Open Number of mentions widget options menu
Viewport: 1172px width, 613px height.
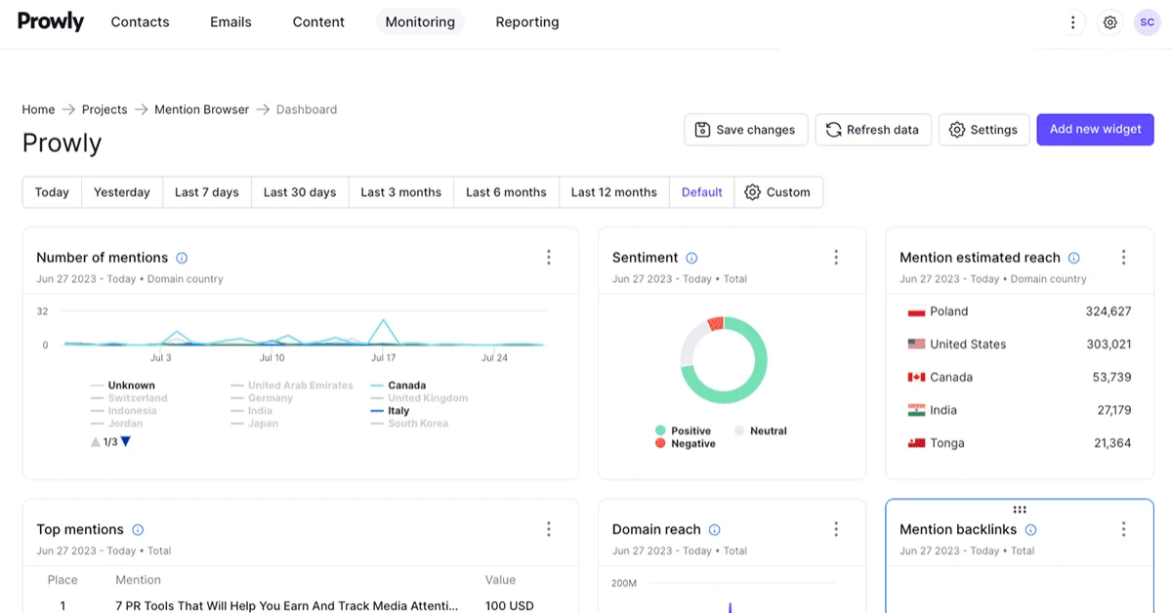click(x=549, y=258)
